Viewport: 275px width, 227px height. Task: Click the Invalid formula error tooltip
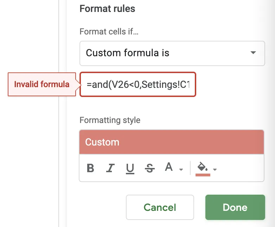tap(41, 84)
